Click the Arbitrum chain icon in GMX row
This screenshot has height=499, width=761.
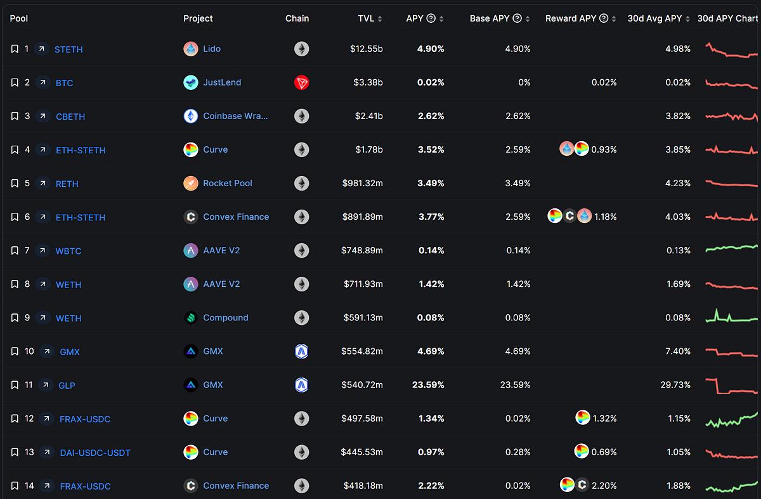pyautogui.click(x=302, y=351)
